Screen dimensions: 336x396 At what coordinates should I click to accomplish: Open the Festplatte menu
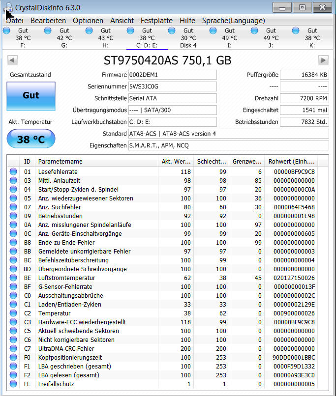(x=156, y=21)
